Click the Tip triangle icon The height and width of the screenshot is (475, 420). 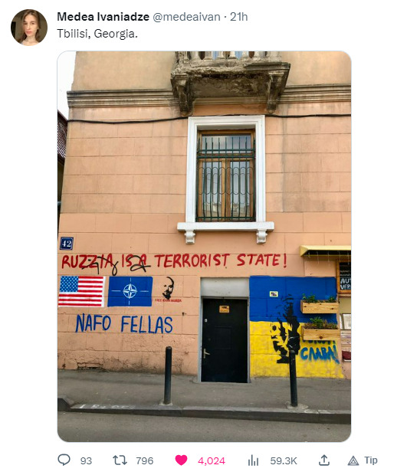click(x=353, y=460)
